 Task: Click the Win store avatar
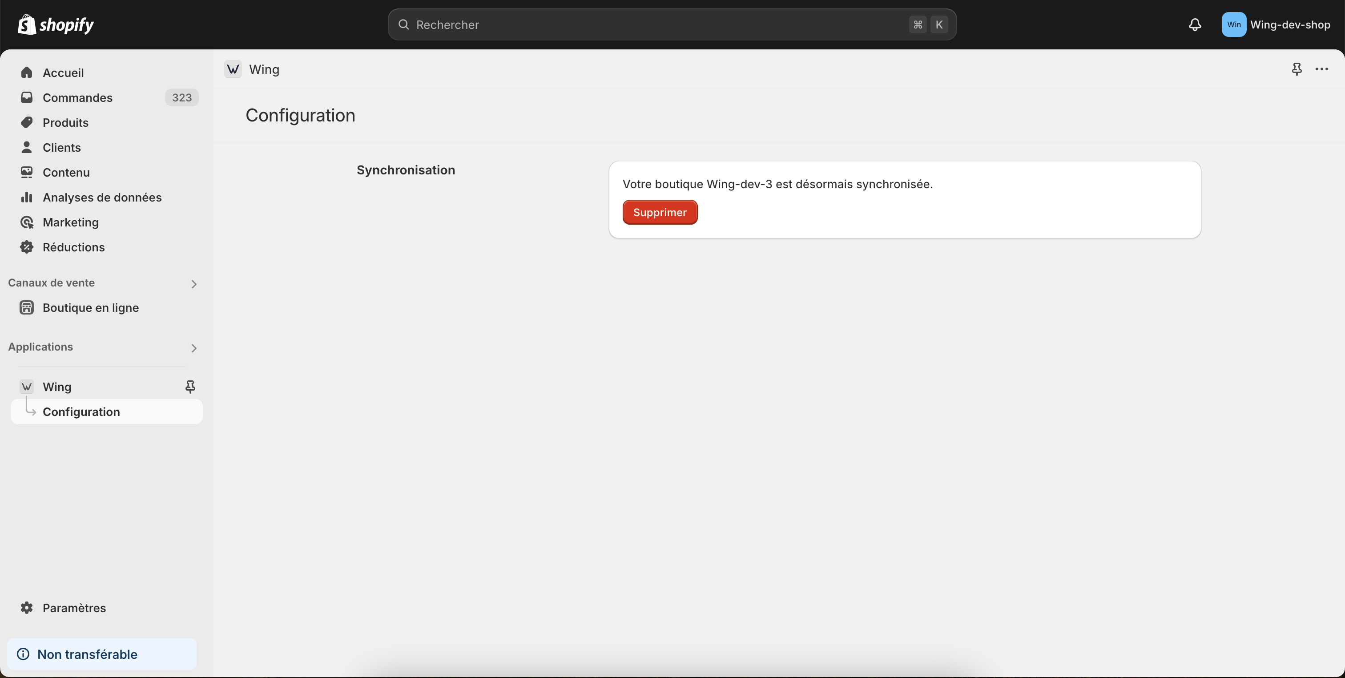pyautogui.click(x=1234, y=24)
